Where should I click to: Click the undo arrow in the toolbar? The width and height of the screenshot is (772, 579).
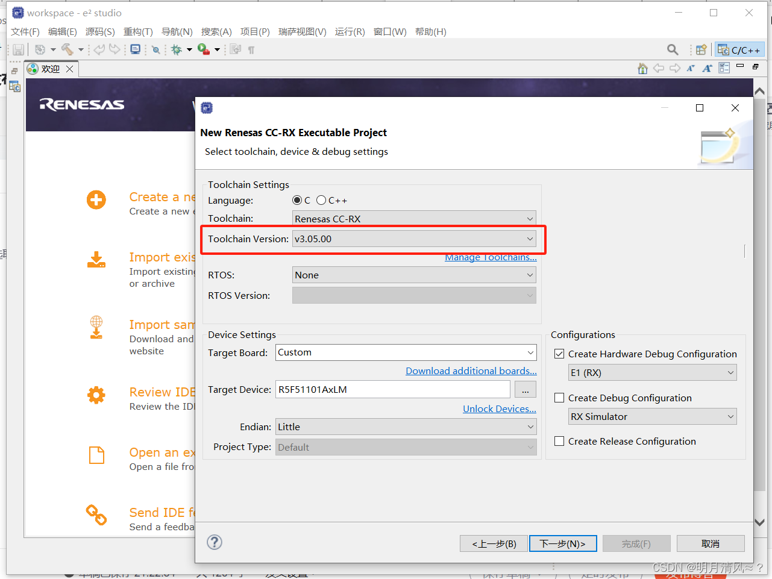(x=99, y=49)
